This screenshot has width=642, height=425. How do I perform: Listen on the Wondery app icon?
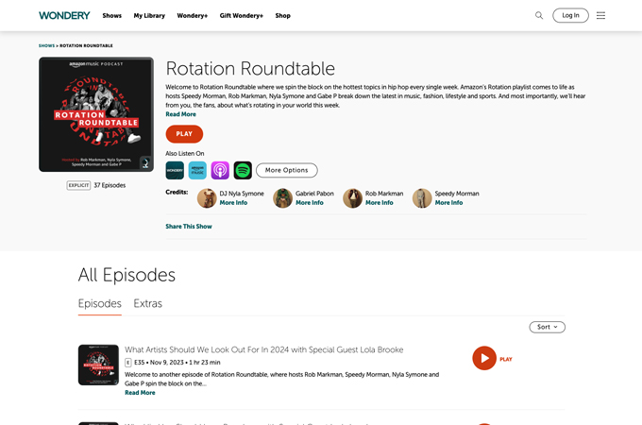tap(175, 170)
